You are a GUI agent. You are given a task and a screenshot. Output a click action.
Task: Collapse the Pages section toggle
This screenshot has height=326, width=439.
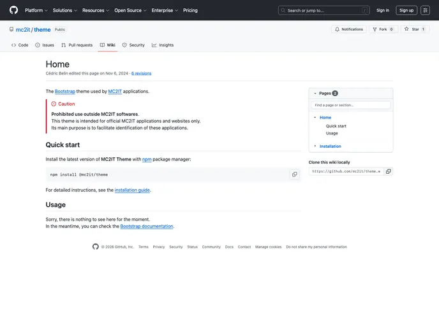point(315,94)
